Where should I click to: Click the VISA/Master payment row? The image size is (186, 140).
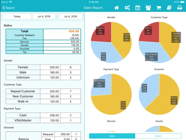43,120
